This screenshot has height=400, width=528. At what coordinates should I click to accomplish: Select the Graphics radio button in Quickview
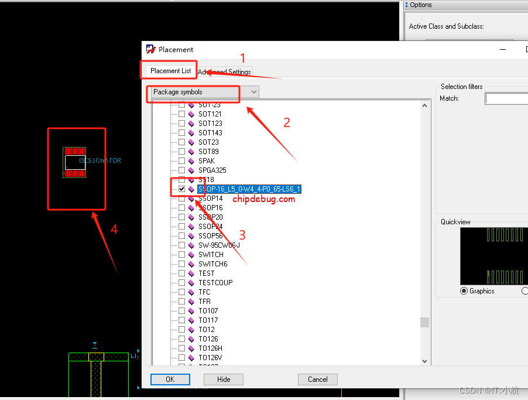click(x=464, y=291)
